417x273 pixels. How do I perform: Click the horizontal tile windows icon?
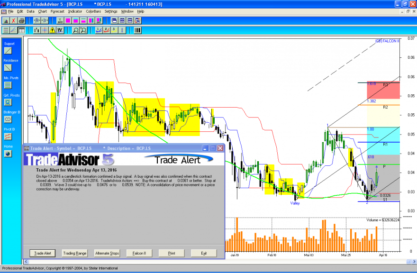click(130, 20)
